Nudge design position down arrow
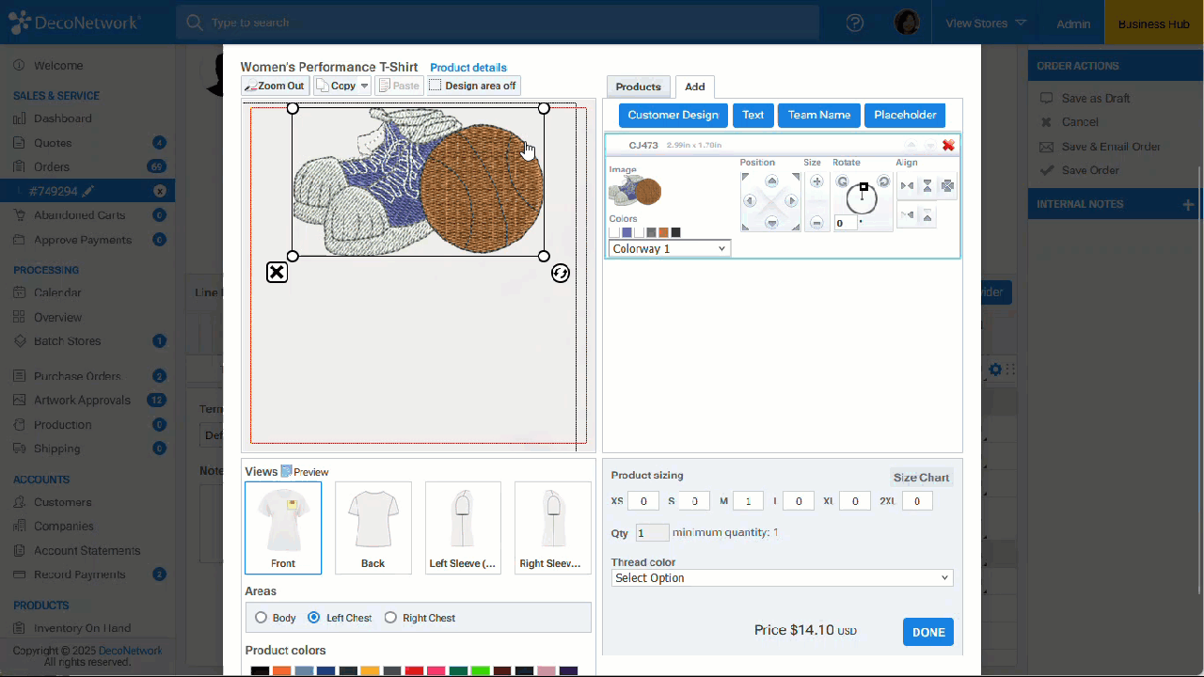Viewport: 1204px width, 677px height. click(x=772, y=223)
